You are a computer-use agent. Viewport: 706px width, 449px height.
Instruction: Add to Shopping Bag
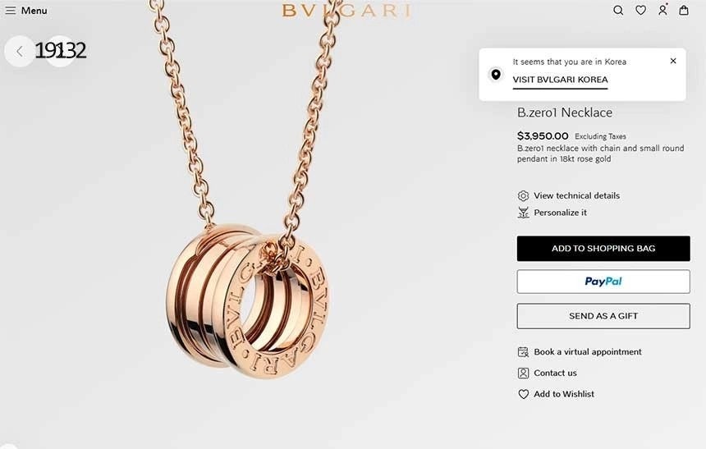coord(603,249)
